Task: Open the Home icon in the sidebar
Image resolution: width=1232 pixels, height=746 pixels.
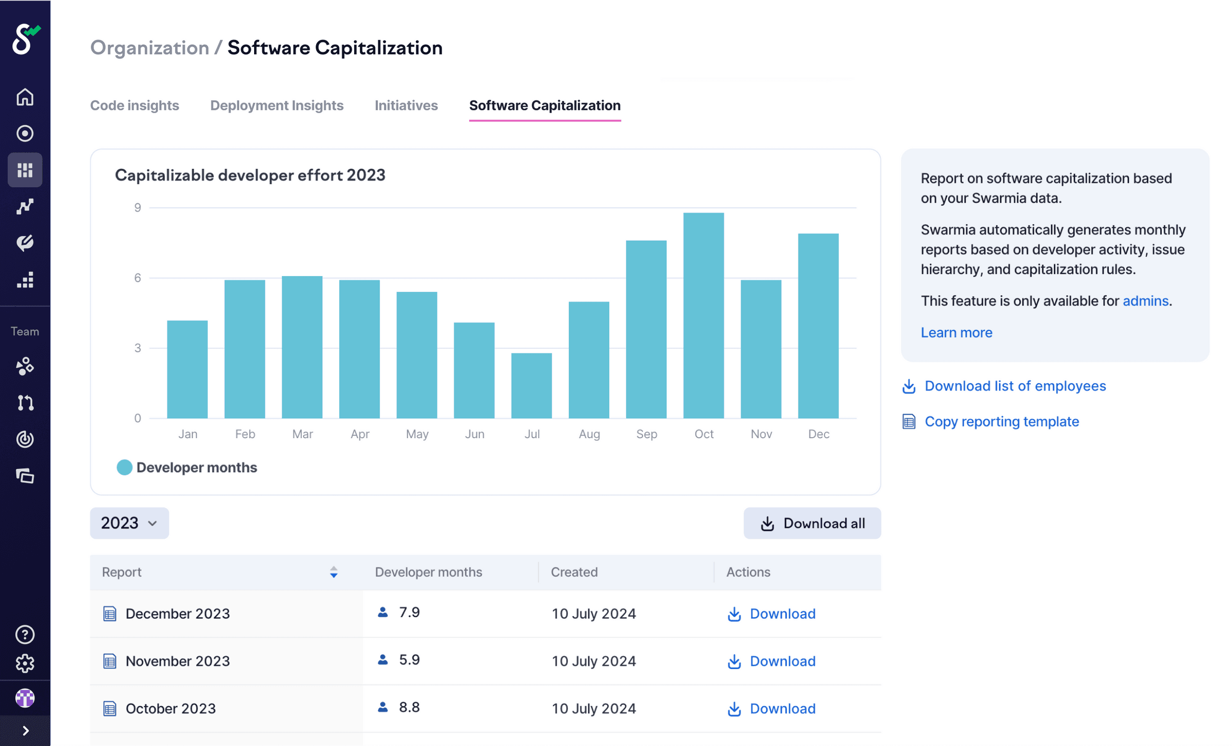Action: 25,96
